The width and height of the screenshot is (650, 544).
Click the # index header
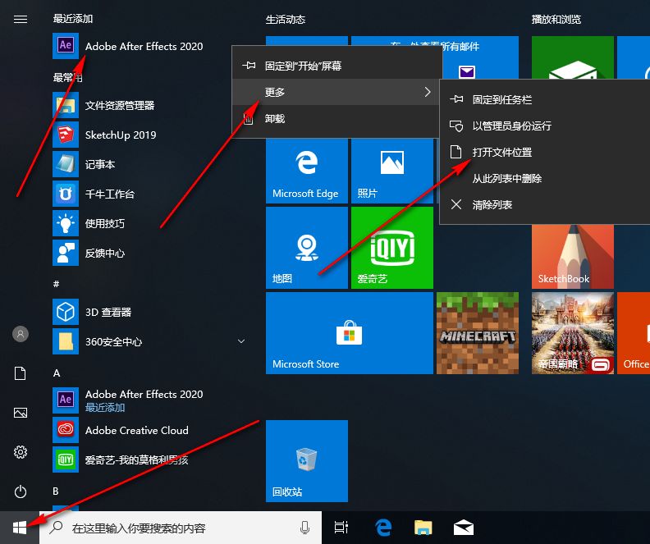click(57, 284)
